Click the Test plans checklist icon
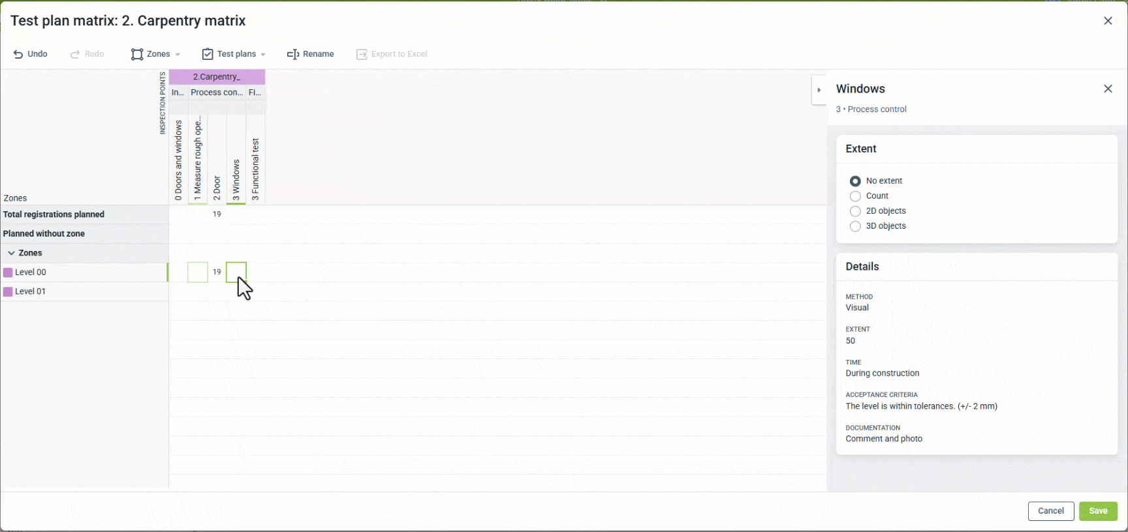1128x532 pixels. (x=208, y=54)
